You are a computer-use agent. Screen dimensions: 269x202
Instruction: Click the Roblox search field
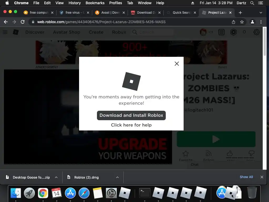(152, 32)
